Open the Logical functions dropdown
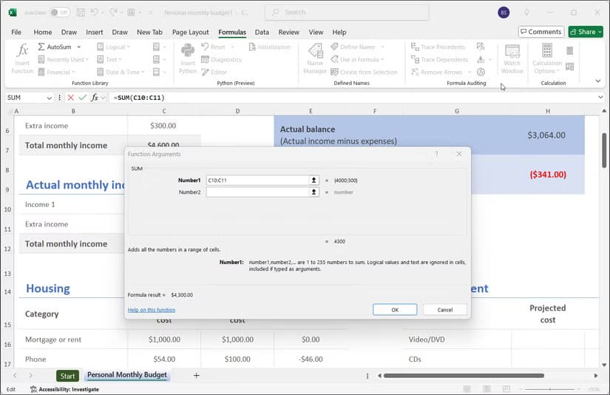This screenshot has height=395, width=610. 113,47
